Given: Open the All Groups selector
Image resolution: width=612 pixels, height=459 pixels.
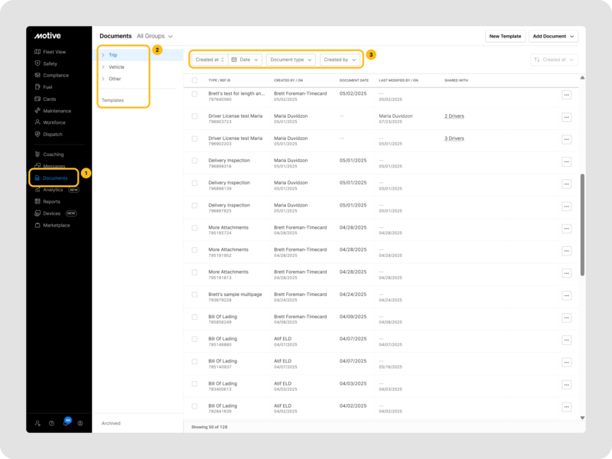Looking at the screenshot, I should 155,36.
